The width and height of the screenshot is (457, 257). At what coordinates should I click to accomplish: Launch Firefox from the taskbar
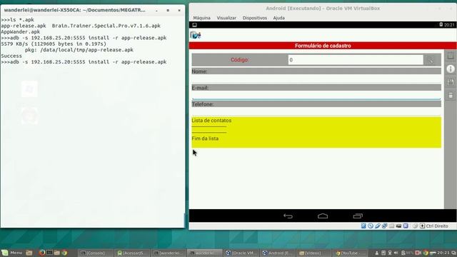click(42, 253)
